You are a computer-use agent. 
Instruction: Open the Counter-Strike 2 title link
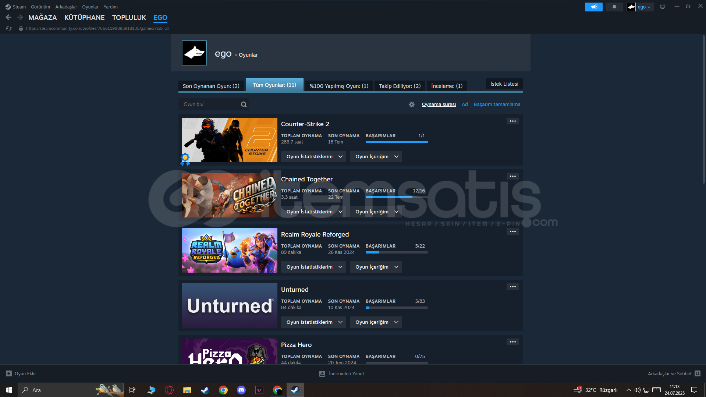coord(305,124)
